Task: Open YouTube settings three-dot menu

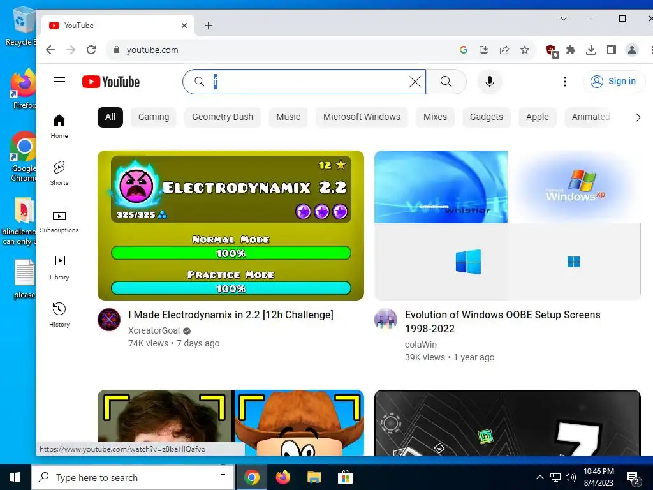Action: coord(565,82)
